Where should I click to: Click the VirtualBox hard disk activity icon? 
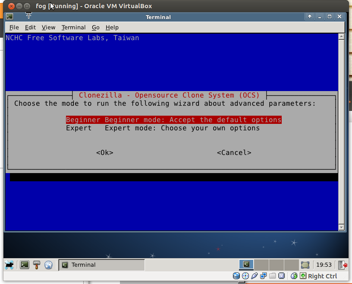click(236, 276)
